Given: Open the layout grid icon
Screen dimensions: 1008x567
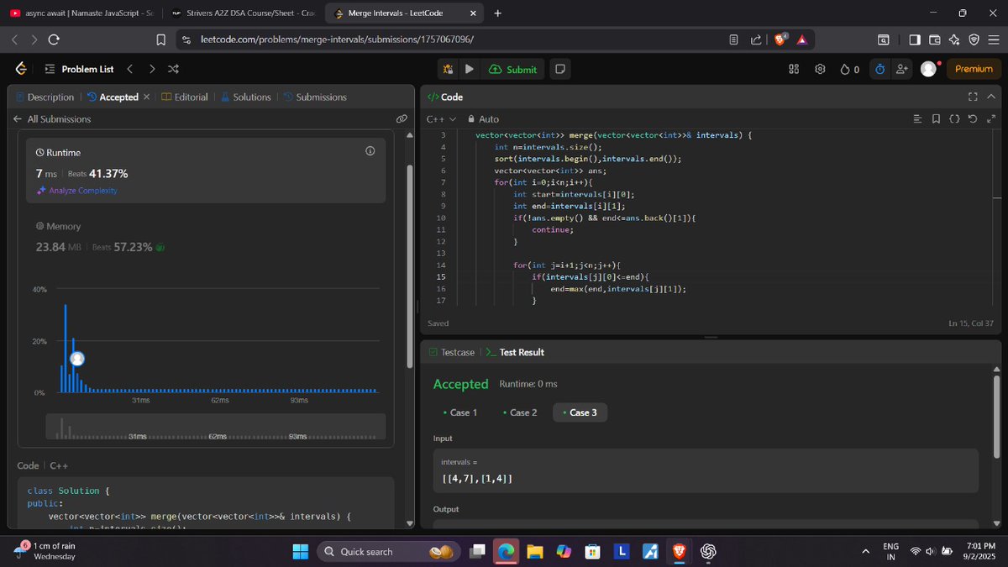Looking at the screenshot, I should [794, 69].
